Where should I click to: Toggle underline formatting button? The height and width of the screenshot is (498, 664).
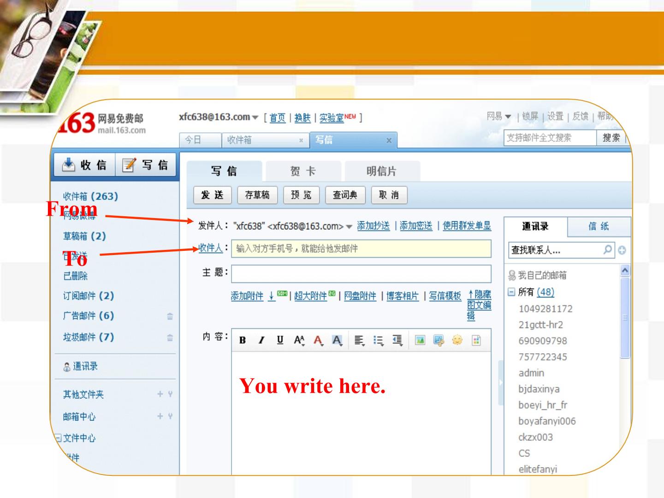280,341
